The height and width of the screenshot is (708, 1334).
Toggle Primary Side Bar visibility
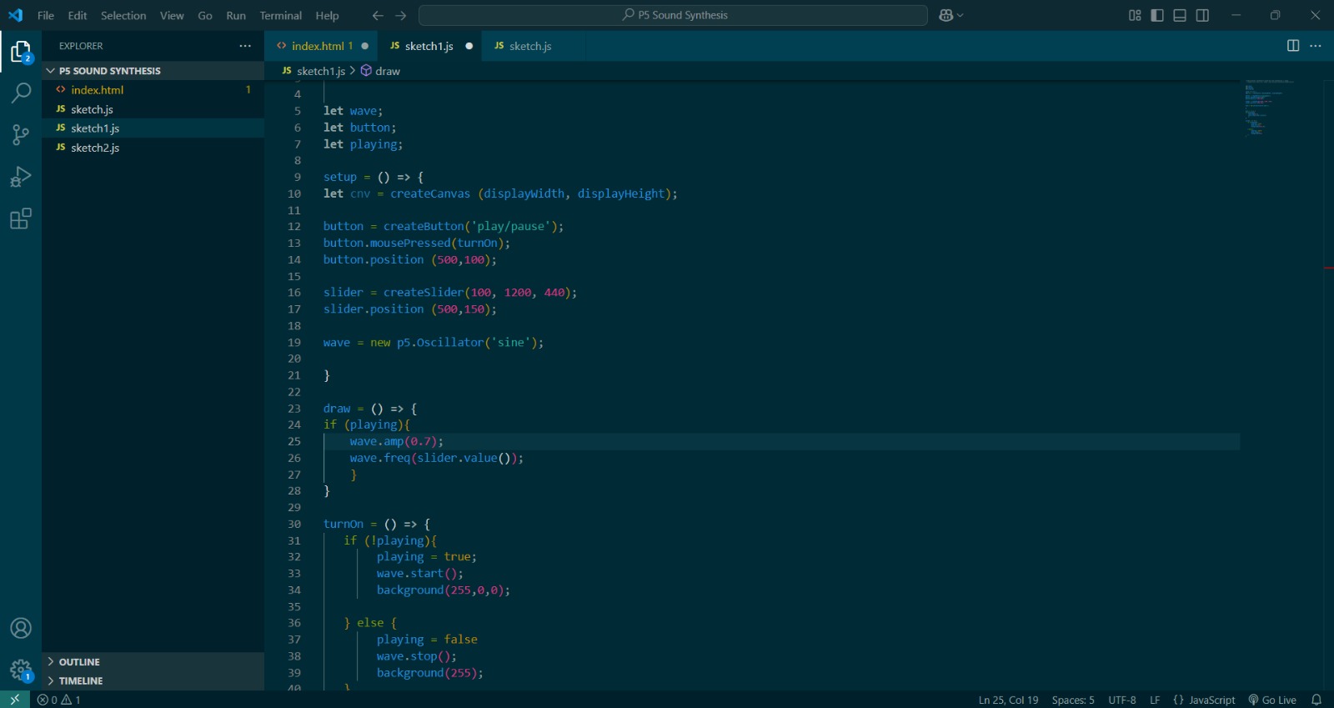[1157, 15]
